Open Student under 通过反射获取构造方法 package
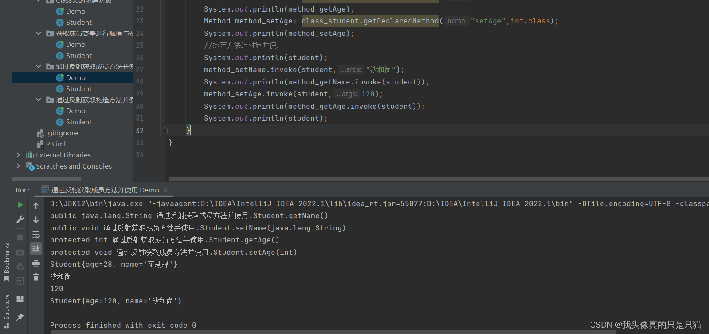Screen dimensions: 709x334 coord(78,122)
